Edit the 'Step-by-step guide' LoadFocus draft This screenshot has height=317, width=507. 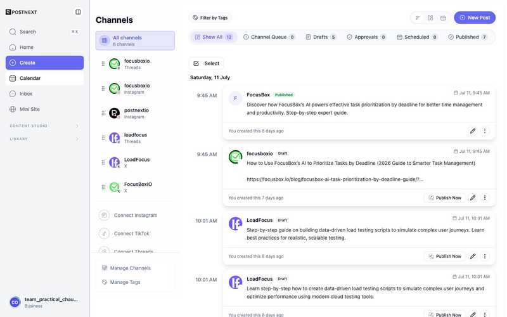(x=473, y=256)
